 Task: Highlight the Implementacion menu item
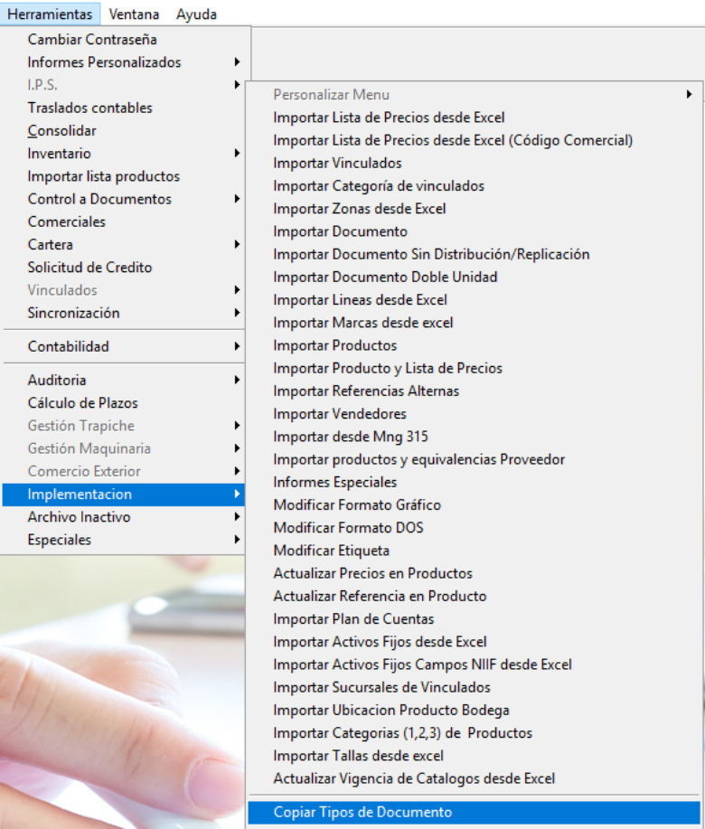pyautogui.click(x=124, y=495)
